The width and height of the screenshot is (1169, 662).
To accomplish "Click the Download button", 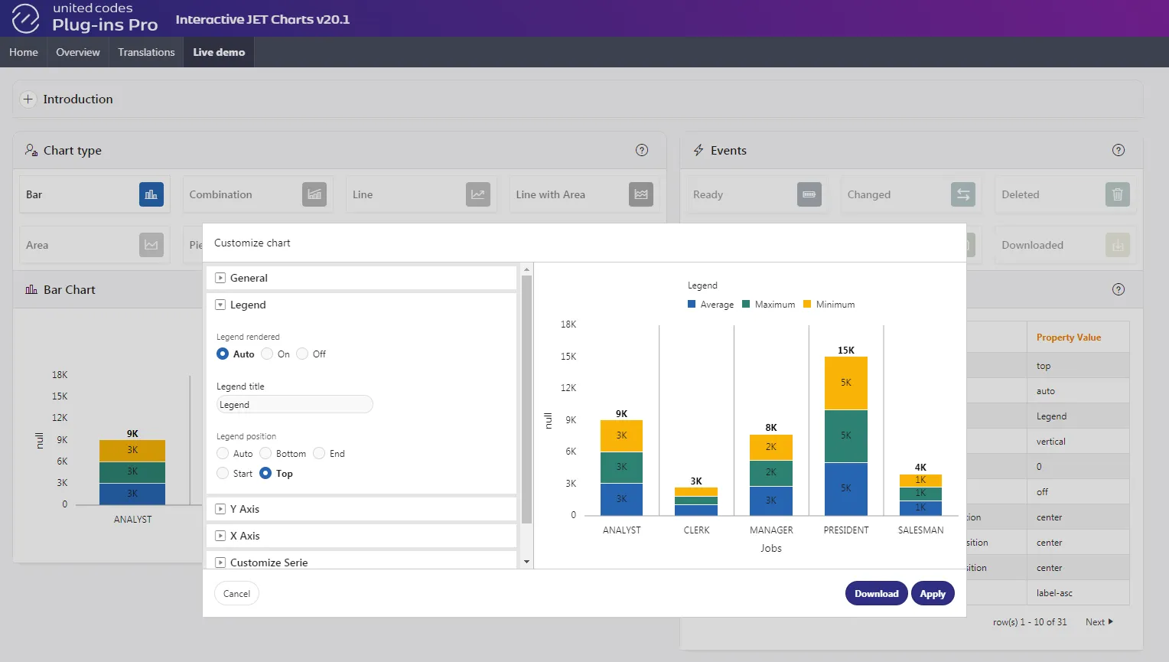I will 877,593.
